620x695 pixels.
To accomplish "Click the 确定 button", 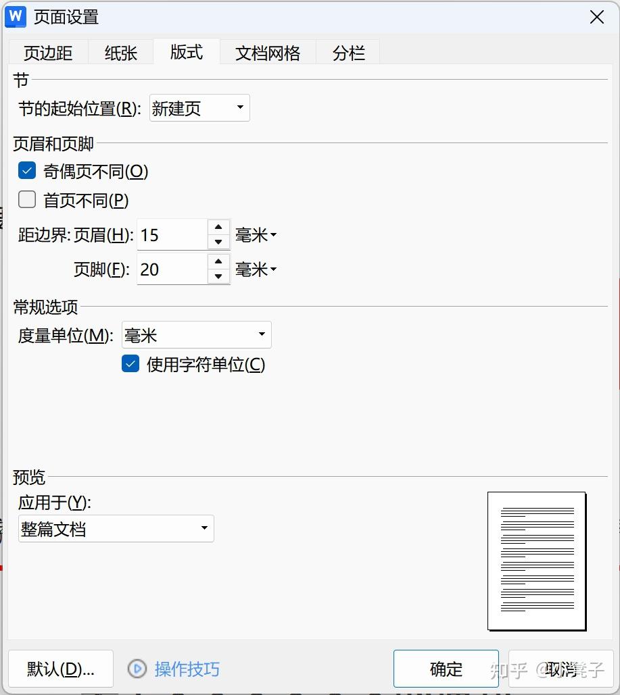I will tap(446, 669).
